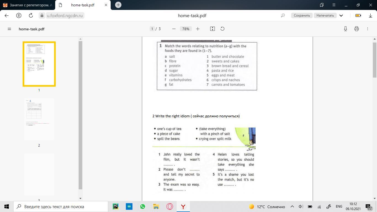Reload the page with the refresh icon
Viewport: 377px width, 212px height.
pos(31,15)
